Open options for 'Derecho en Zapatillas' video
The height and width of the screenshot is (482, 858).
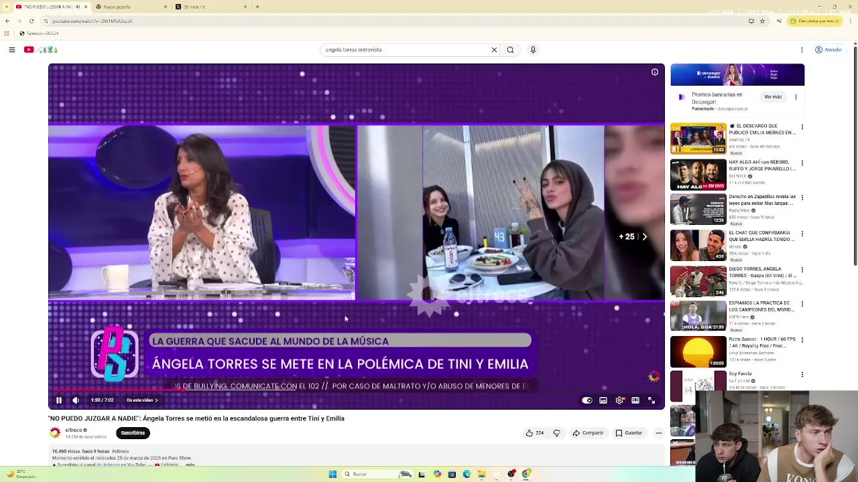click(x=802, y=197)
